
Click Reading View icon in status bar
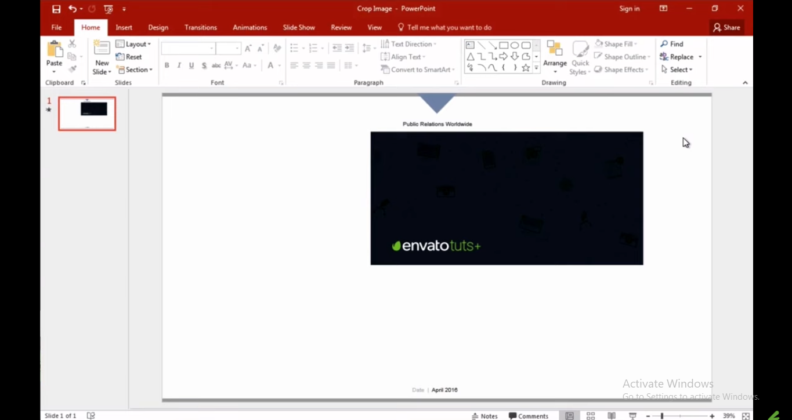(x=612, y=415)
